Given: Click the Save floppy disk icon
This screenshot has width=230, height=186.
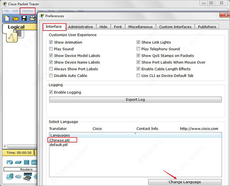Looking at the screenshot, I should 24,18.
